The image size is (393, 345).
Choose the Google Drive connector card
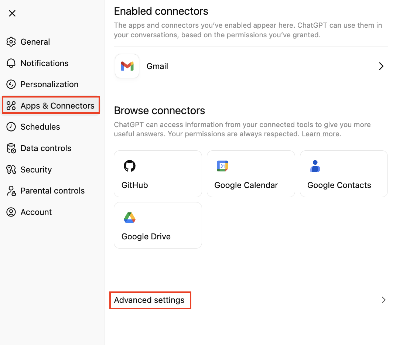coord(158,225)
